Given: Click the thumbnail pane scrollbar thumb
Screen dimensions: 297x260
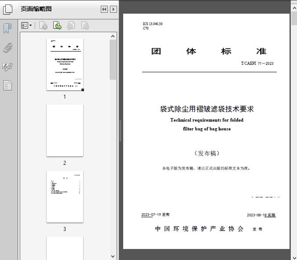Looking at the screenshot, I should pos(113,60).
